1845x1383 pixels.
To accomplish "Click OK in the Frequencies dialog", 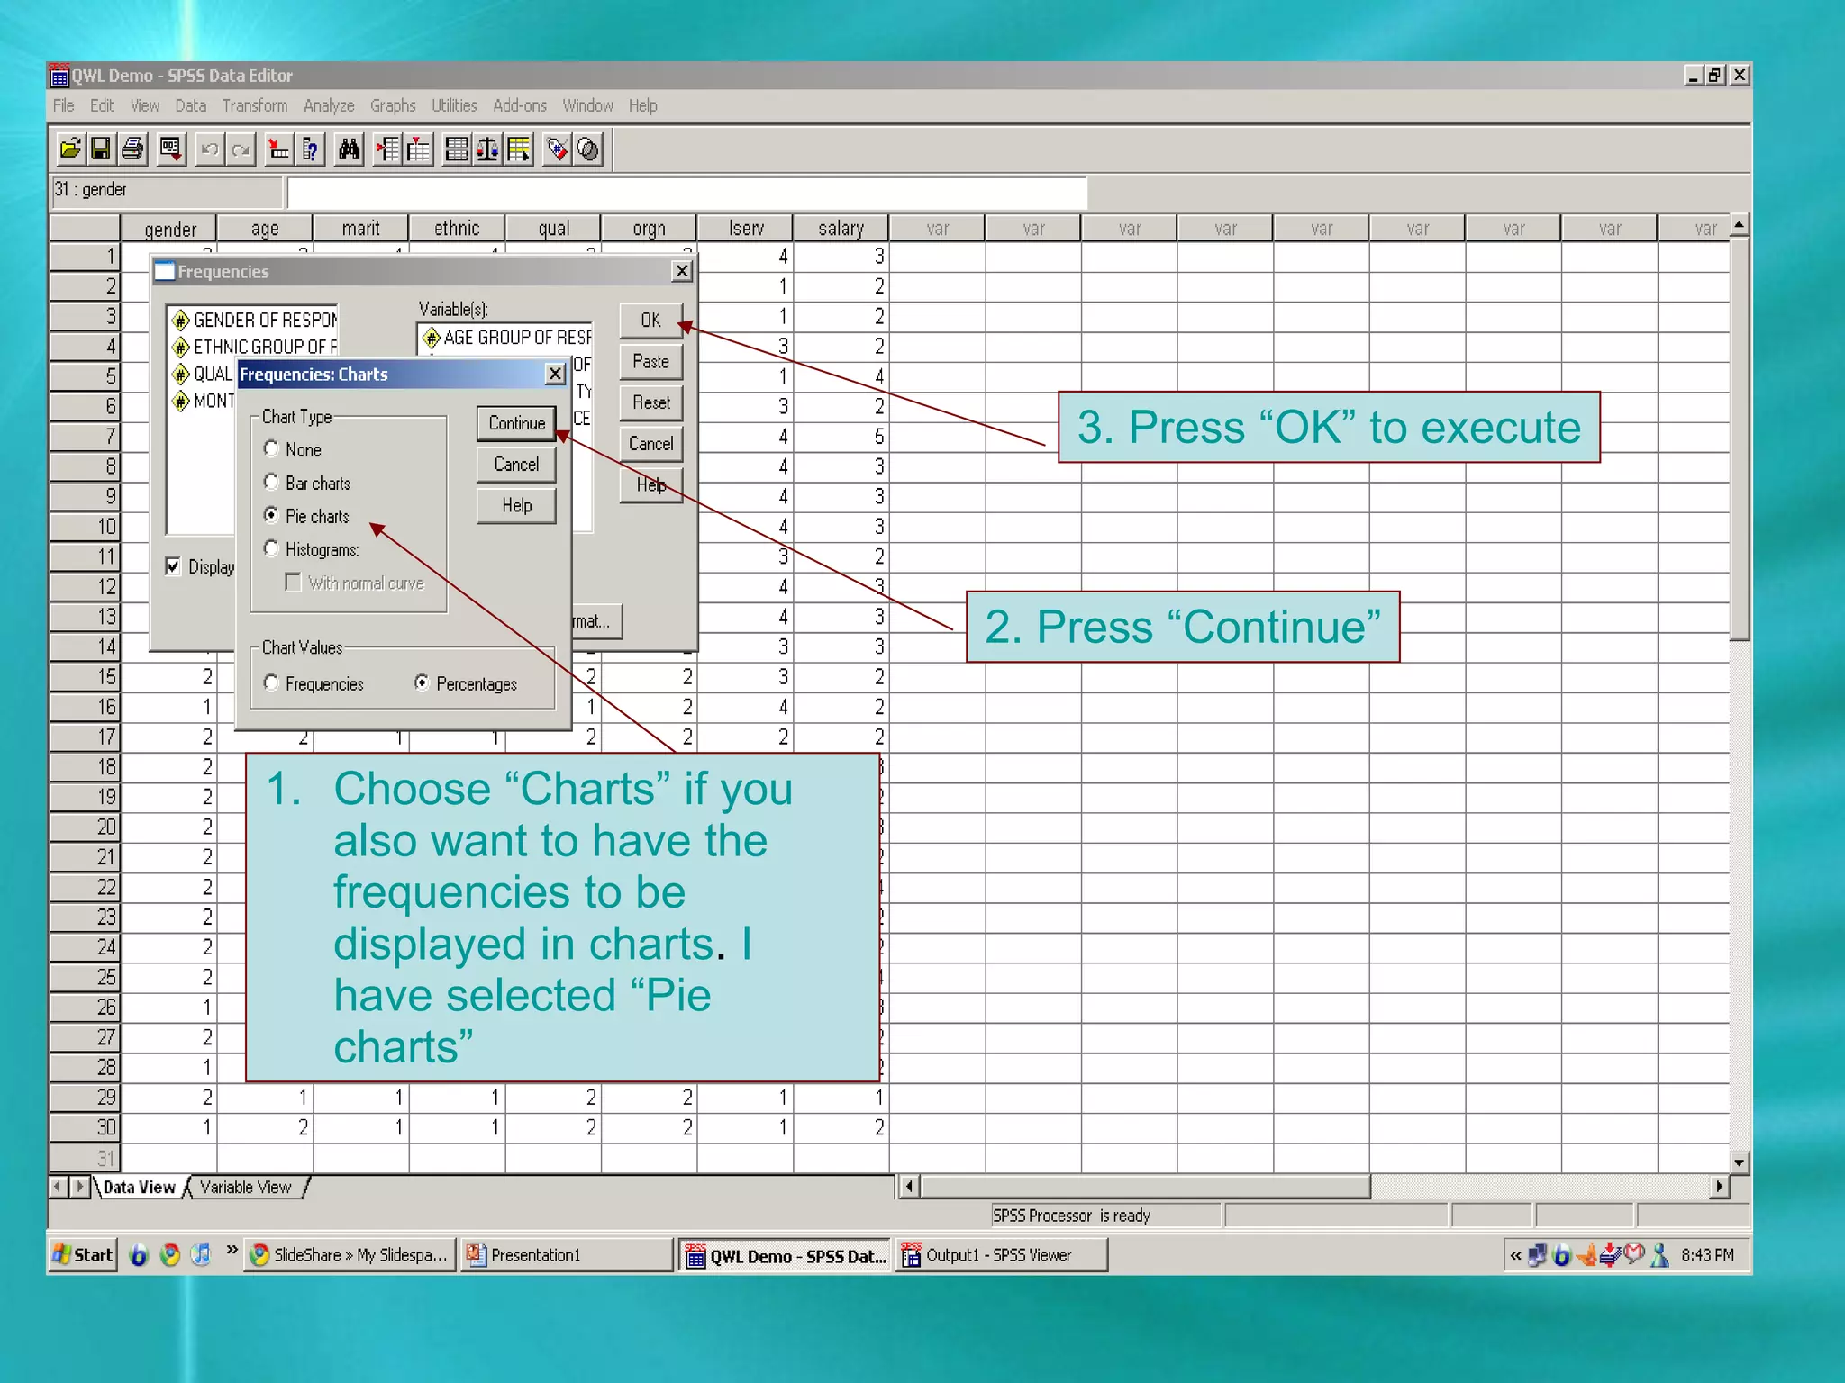I will tap(650, 321).
